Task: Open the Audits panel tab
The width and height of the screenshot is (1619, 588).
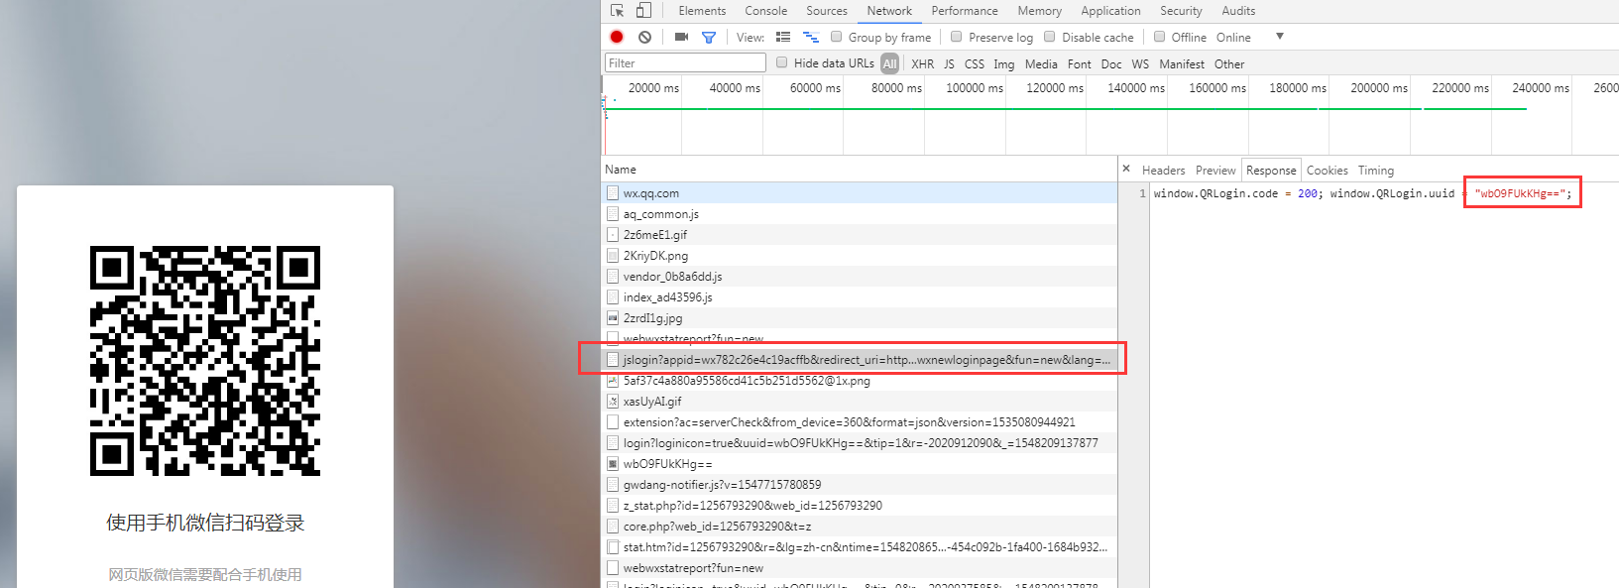Action: (x=1238, y=11)
